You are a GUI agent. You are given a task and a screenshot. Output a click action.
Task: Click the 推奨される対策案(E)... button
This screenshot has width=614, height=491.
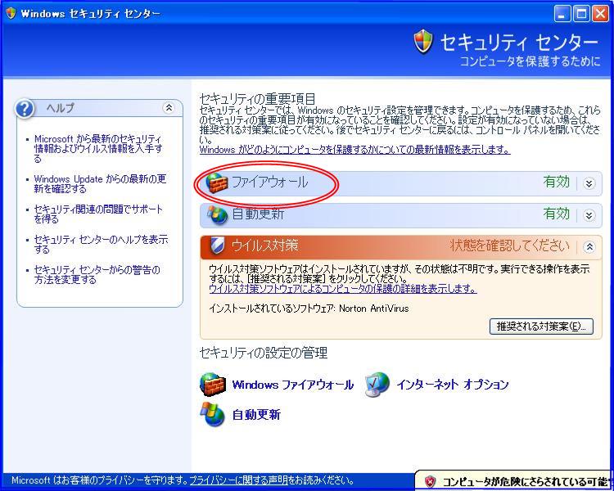[541, 327]
